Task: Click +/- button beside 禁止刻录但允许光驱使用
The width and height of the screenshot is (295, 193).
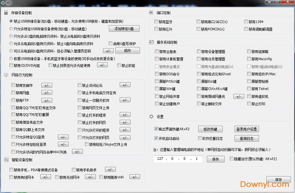Action: click(x=103, y=65)
